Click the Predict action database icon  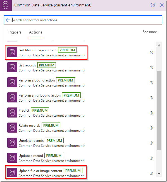click(x=12, y=112)
